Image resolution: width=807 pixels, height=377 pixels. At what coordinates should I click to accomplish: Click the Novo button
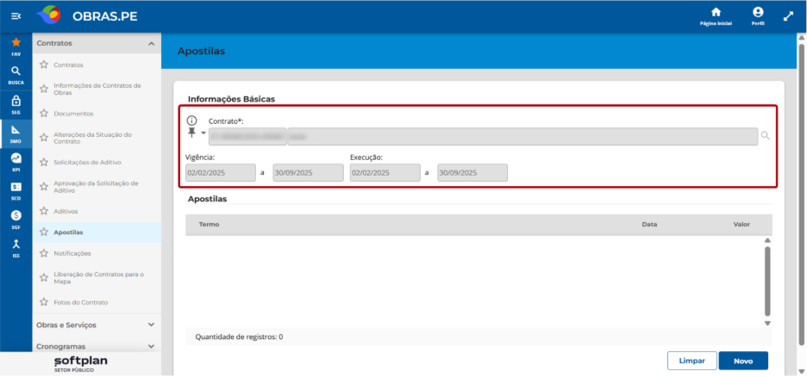743,361
